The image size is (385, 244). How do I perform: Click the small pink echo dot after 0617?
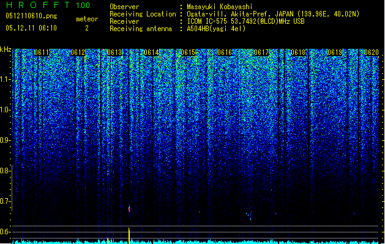(x=275, y=213)
